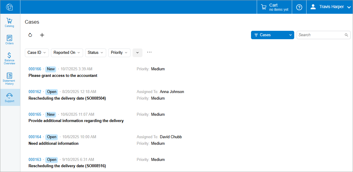353x172 pixels.
Task: Click the New badge on case 000165
Action: point(51,114)
